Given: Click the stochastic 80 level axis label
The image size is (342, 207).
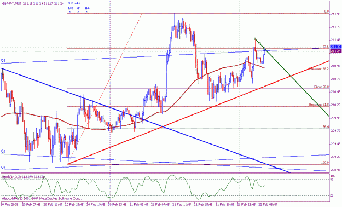Looking at the screenshot, I should (x=332, y=180).
